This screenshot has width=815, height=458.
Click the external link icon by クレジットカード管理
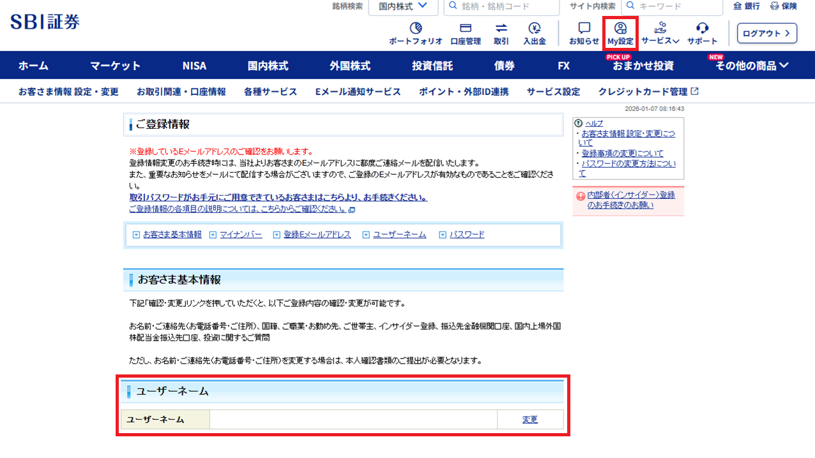tap(695, 92)
